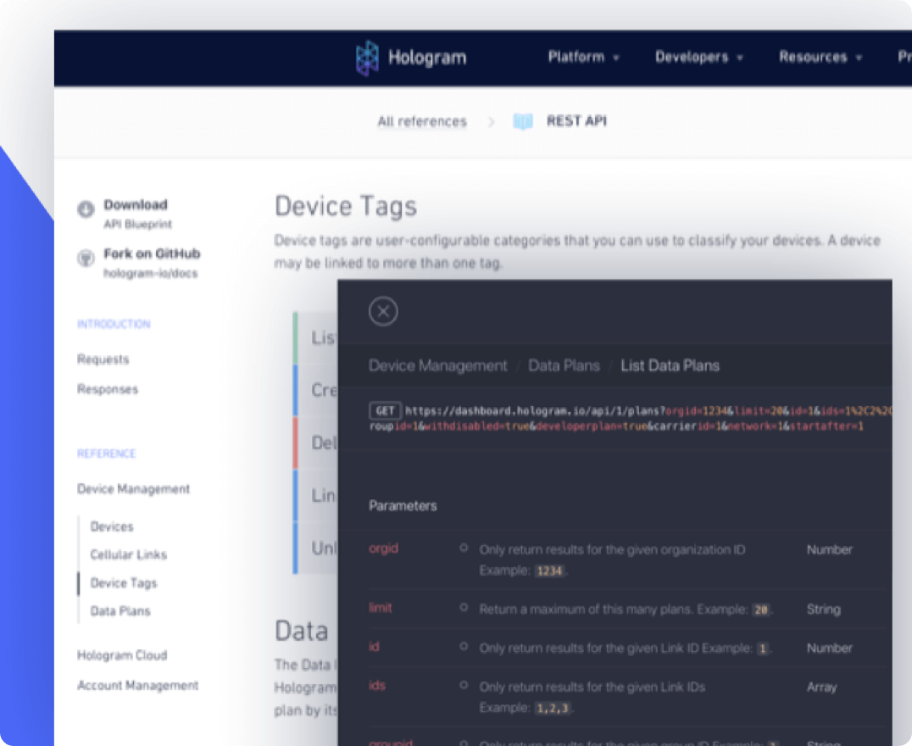This screenshot has height=746, width=912.
Task: Click the orgid parameter name
Action: [x=383, y=548]
